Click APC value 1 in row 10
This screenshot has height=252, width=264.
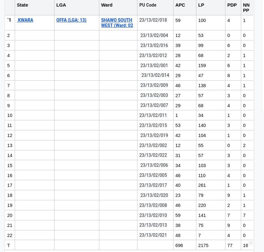pyautogui.click(x=177, y=115)
